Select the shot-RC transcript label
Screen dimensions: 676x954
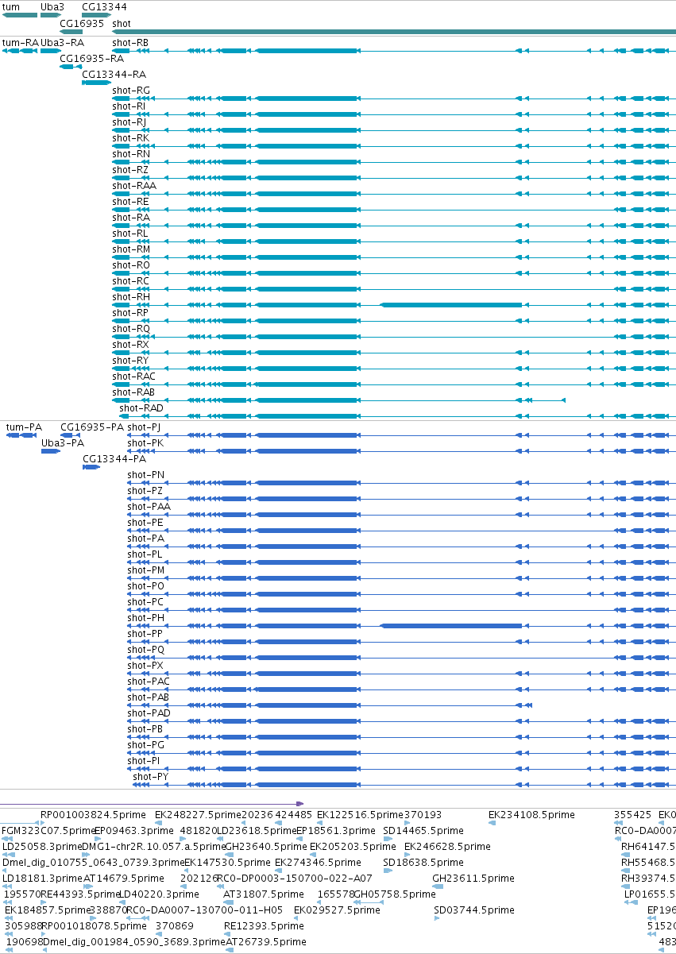[130, 281]
